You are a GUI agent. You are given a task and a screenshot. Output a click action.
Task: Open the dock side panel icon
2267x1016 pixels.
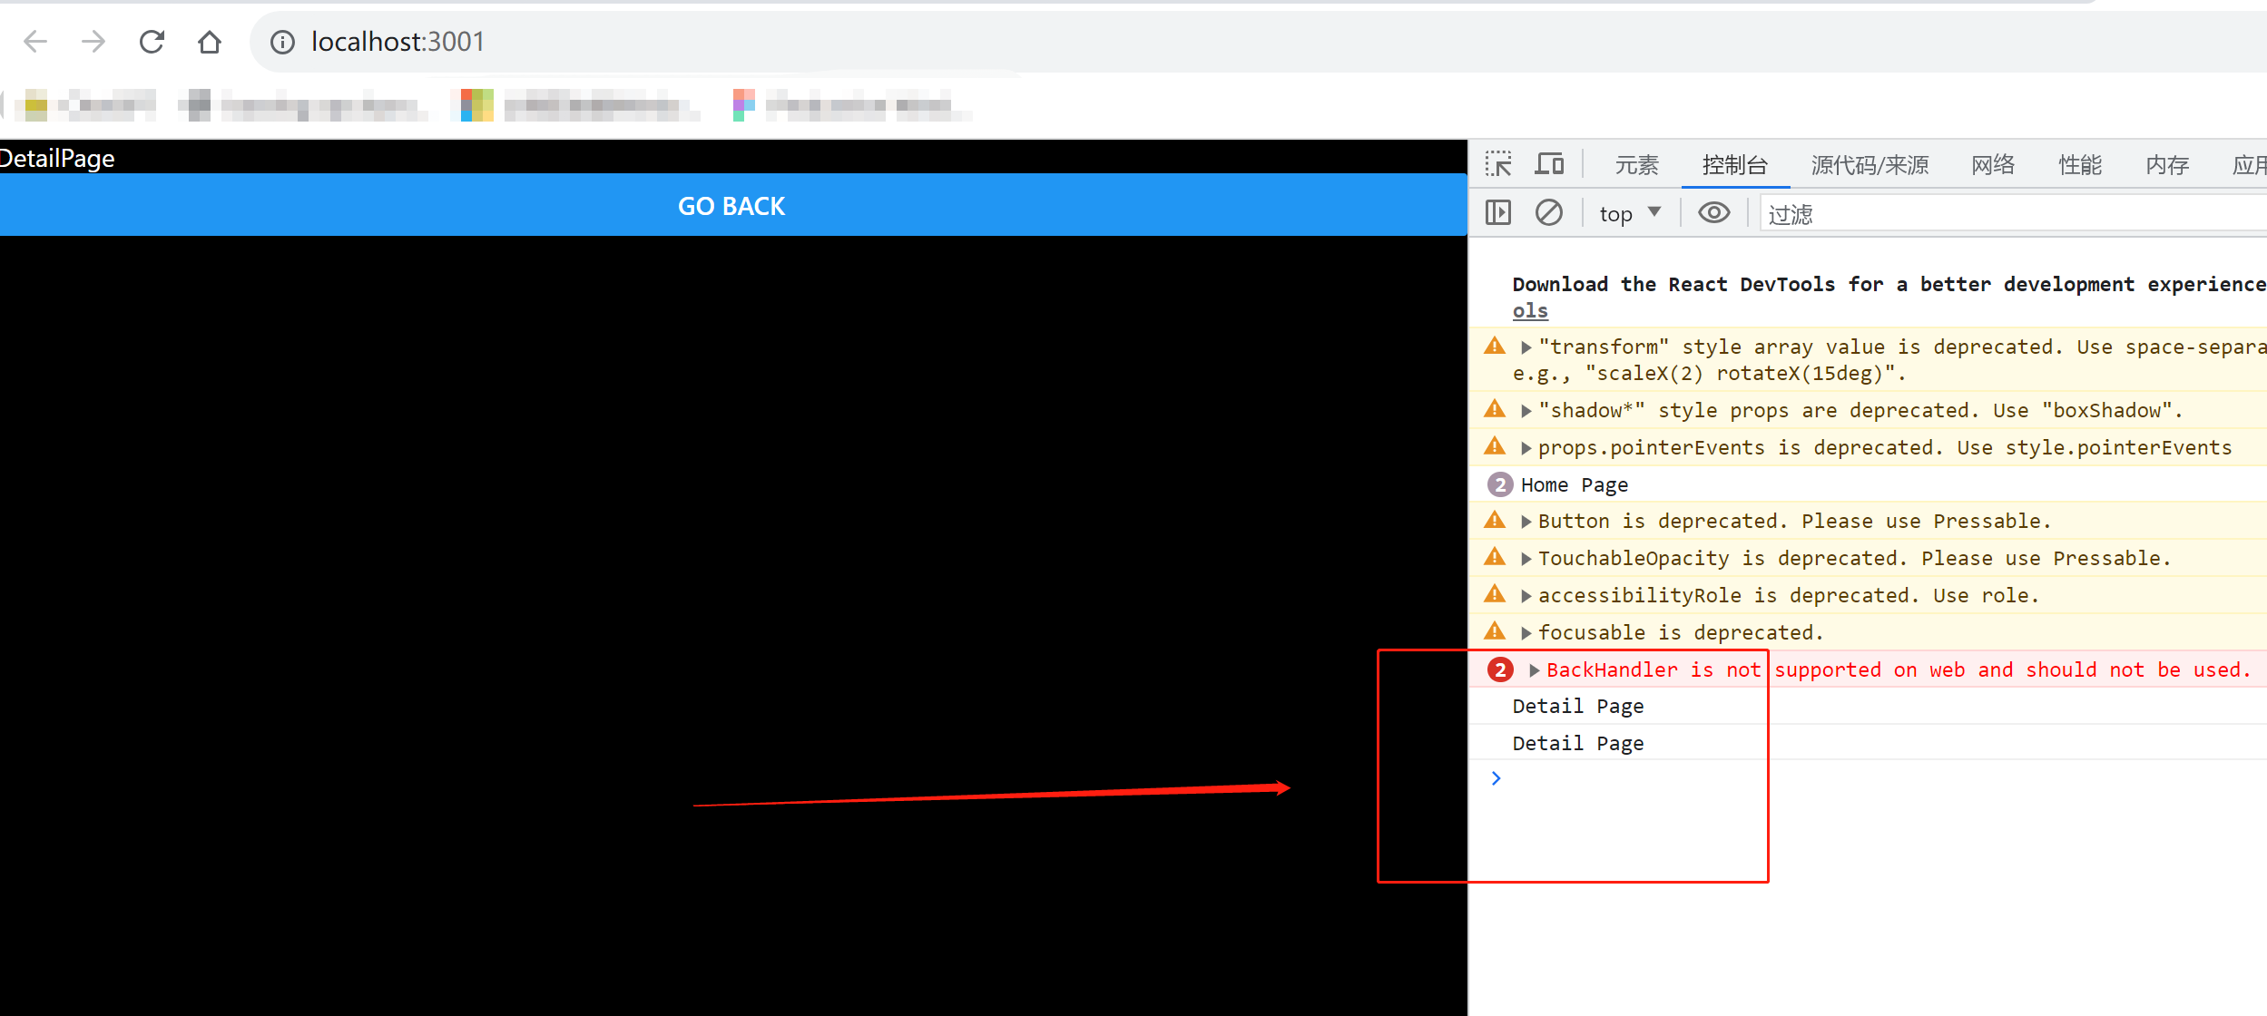pos(1497,211)
